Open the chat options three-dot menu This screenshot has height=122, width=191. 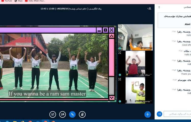[159, 7]
